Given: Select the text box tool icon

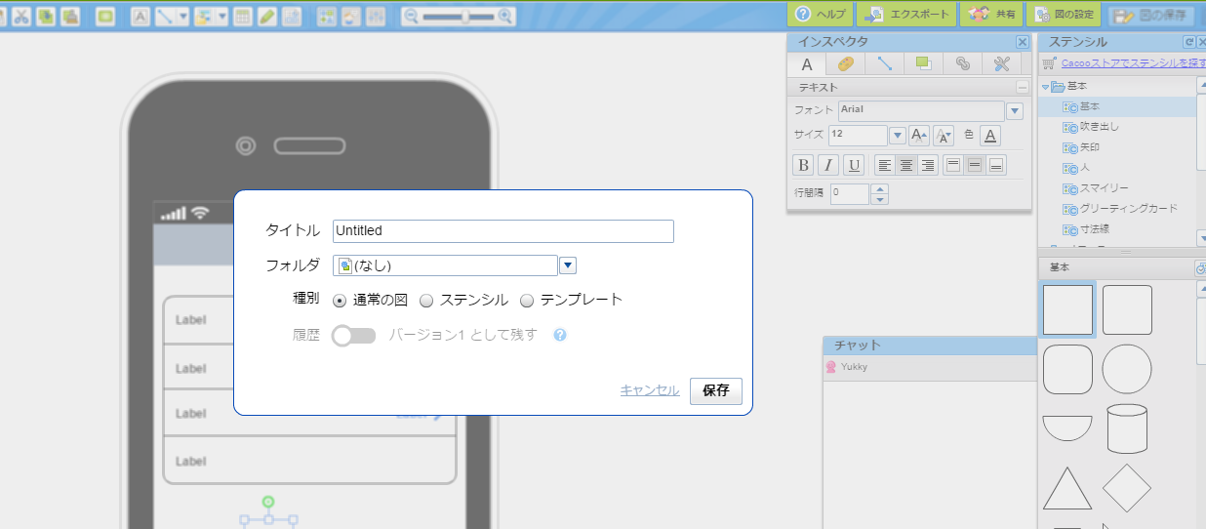Looking at the screenshot, I should pyautogui.click(x=141, y=16).
